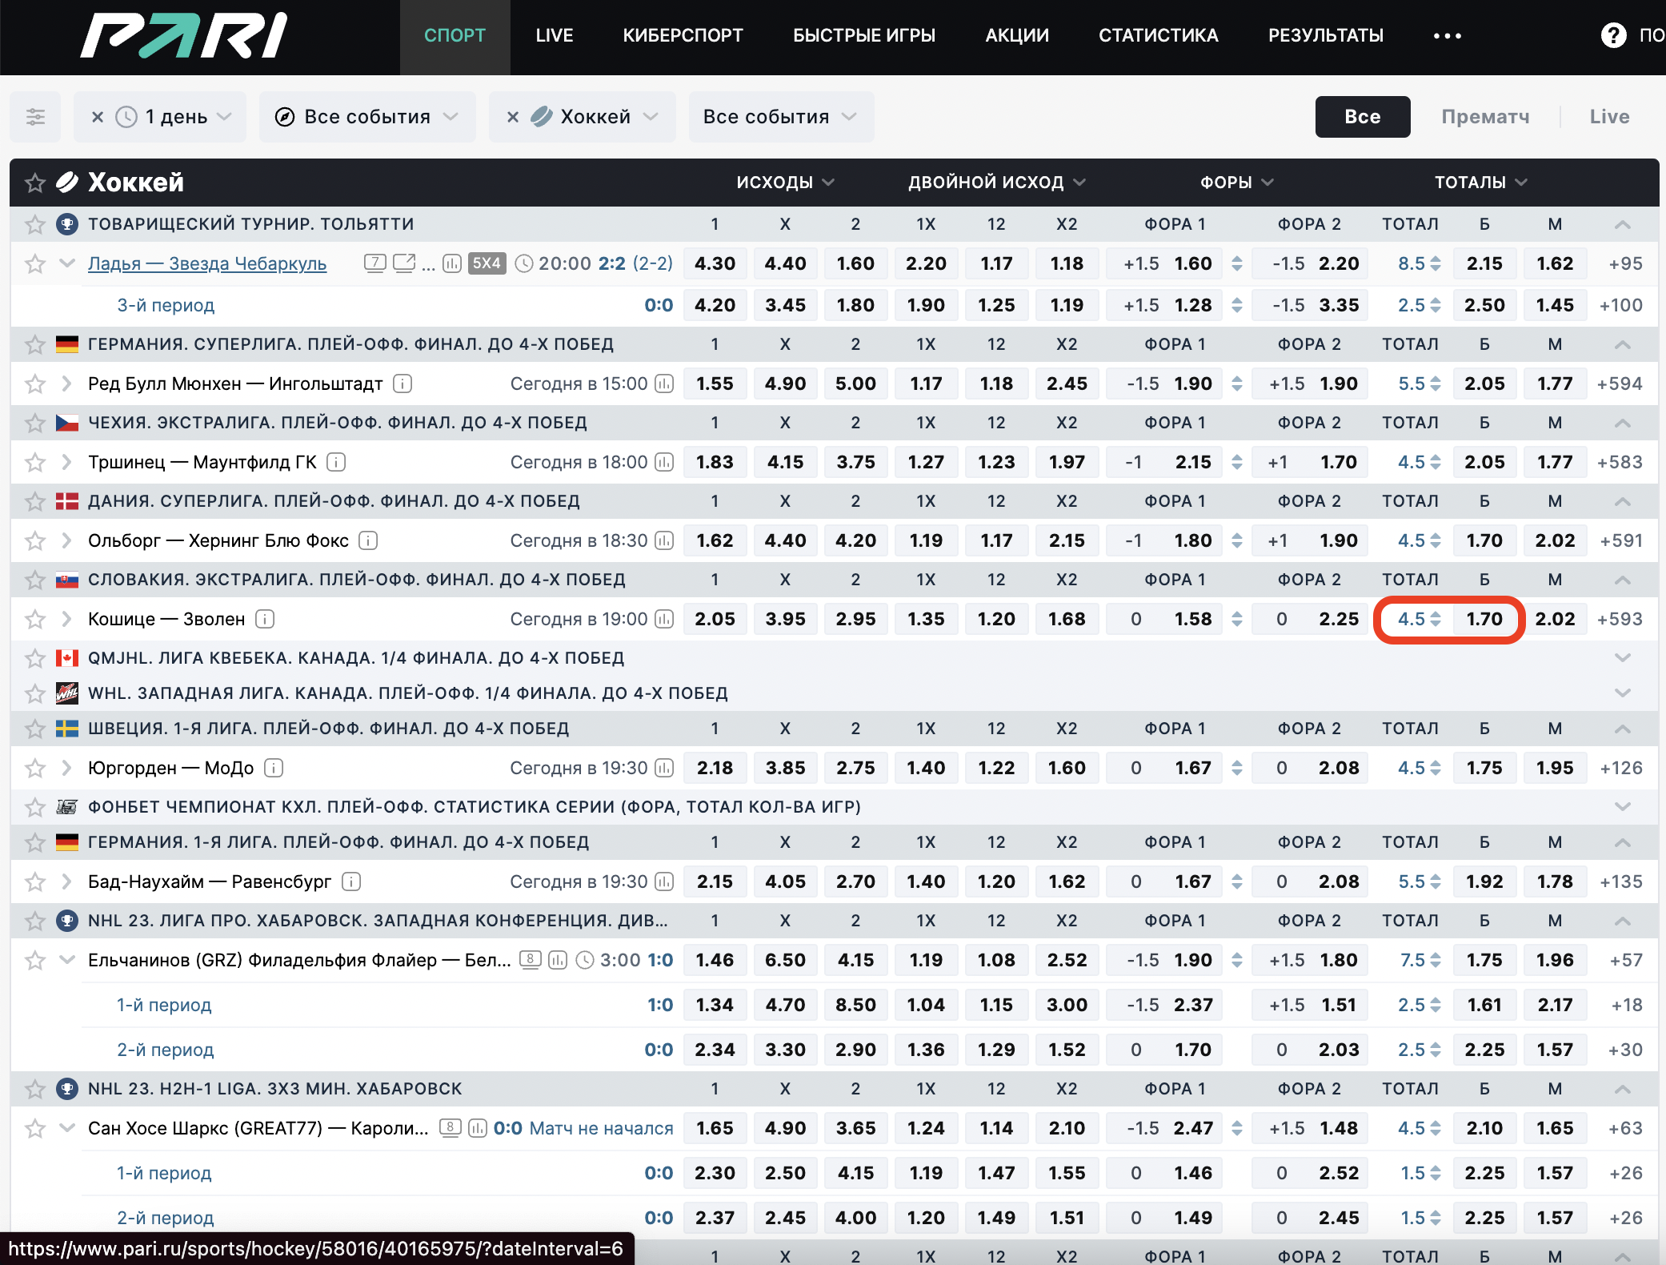1666x1265 pixels.
Task: Open the Тоталы column dropdown
Action: [1480, 183]
